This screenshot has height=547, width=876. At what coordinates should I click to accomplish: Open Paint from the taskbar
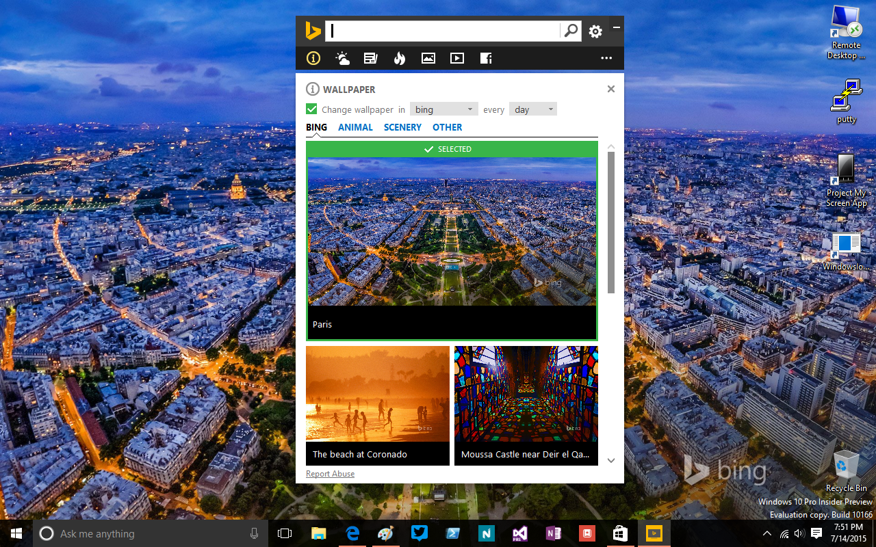[x=386, y=533]
